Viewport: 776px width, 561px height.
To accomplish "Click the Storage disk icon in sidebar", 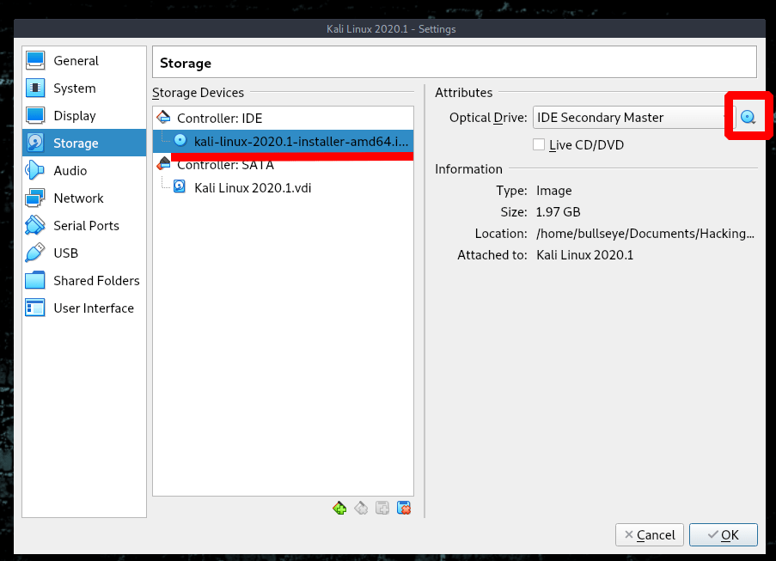I will pyautogui.click(x=35, y=143).
